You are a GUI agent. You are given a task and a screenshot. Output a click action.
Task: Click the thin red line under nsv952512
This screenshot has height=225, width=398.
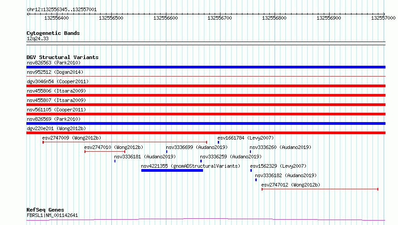[206, 76]
